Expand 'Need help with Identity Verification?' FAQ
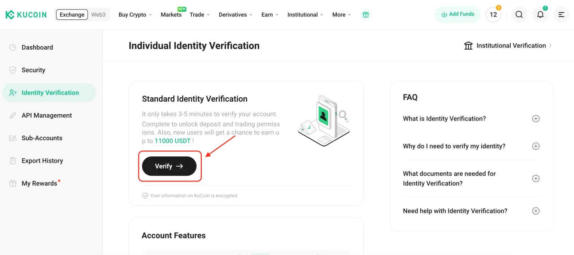 [x=535, y=211]
